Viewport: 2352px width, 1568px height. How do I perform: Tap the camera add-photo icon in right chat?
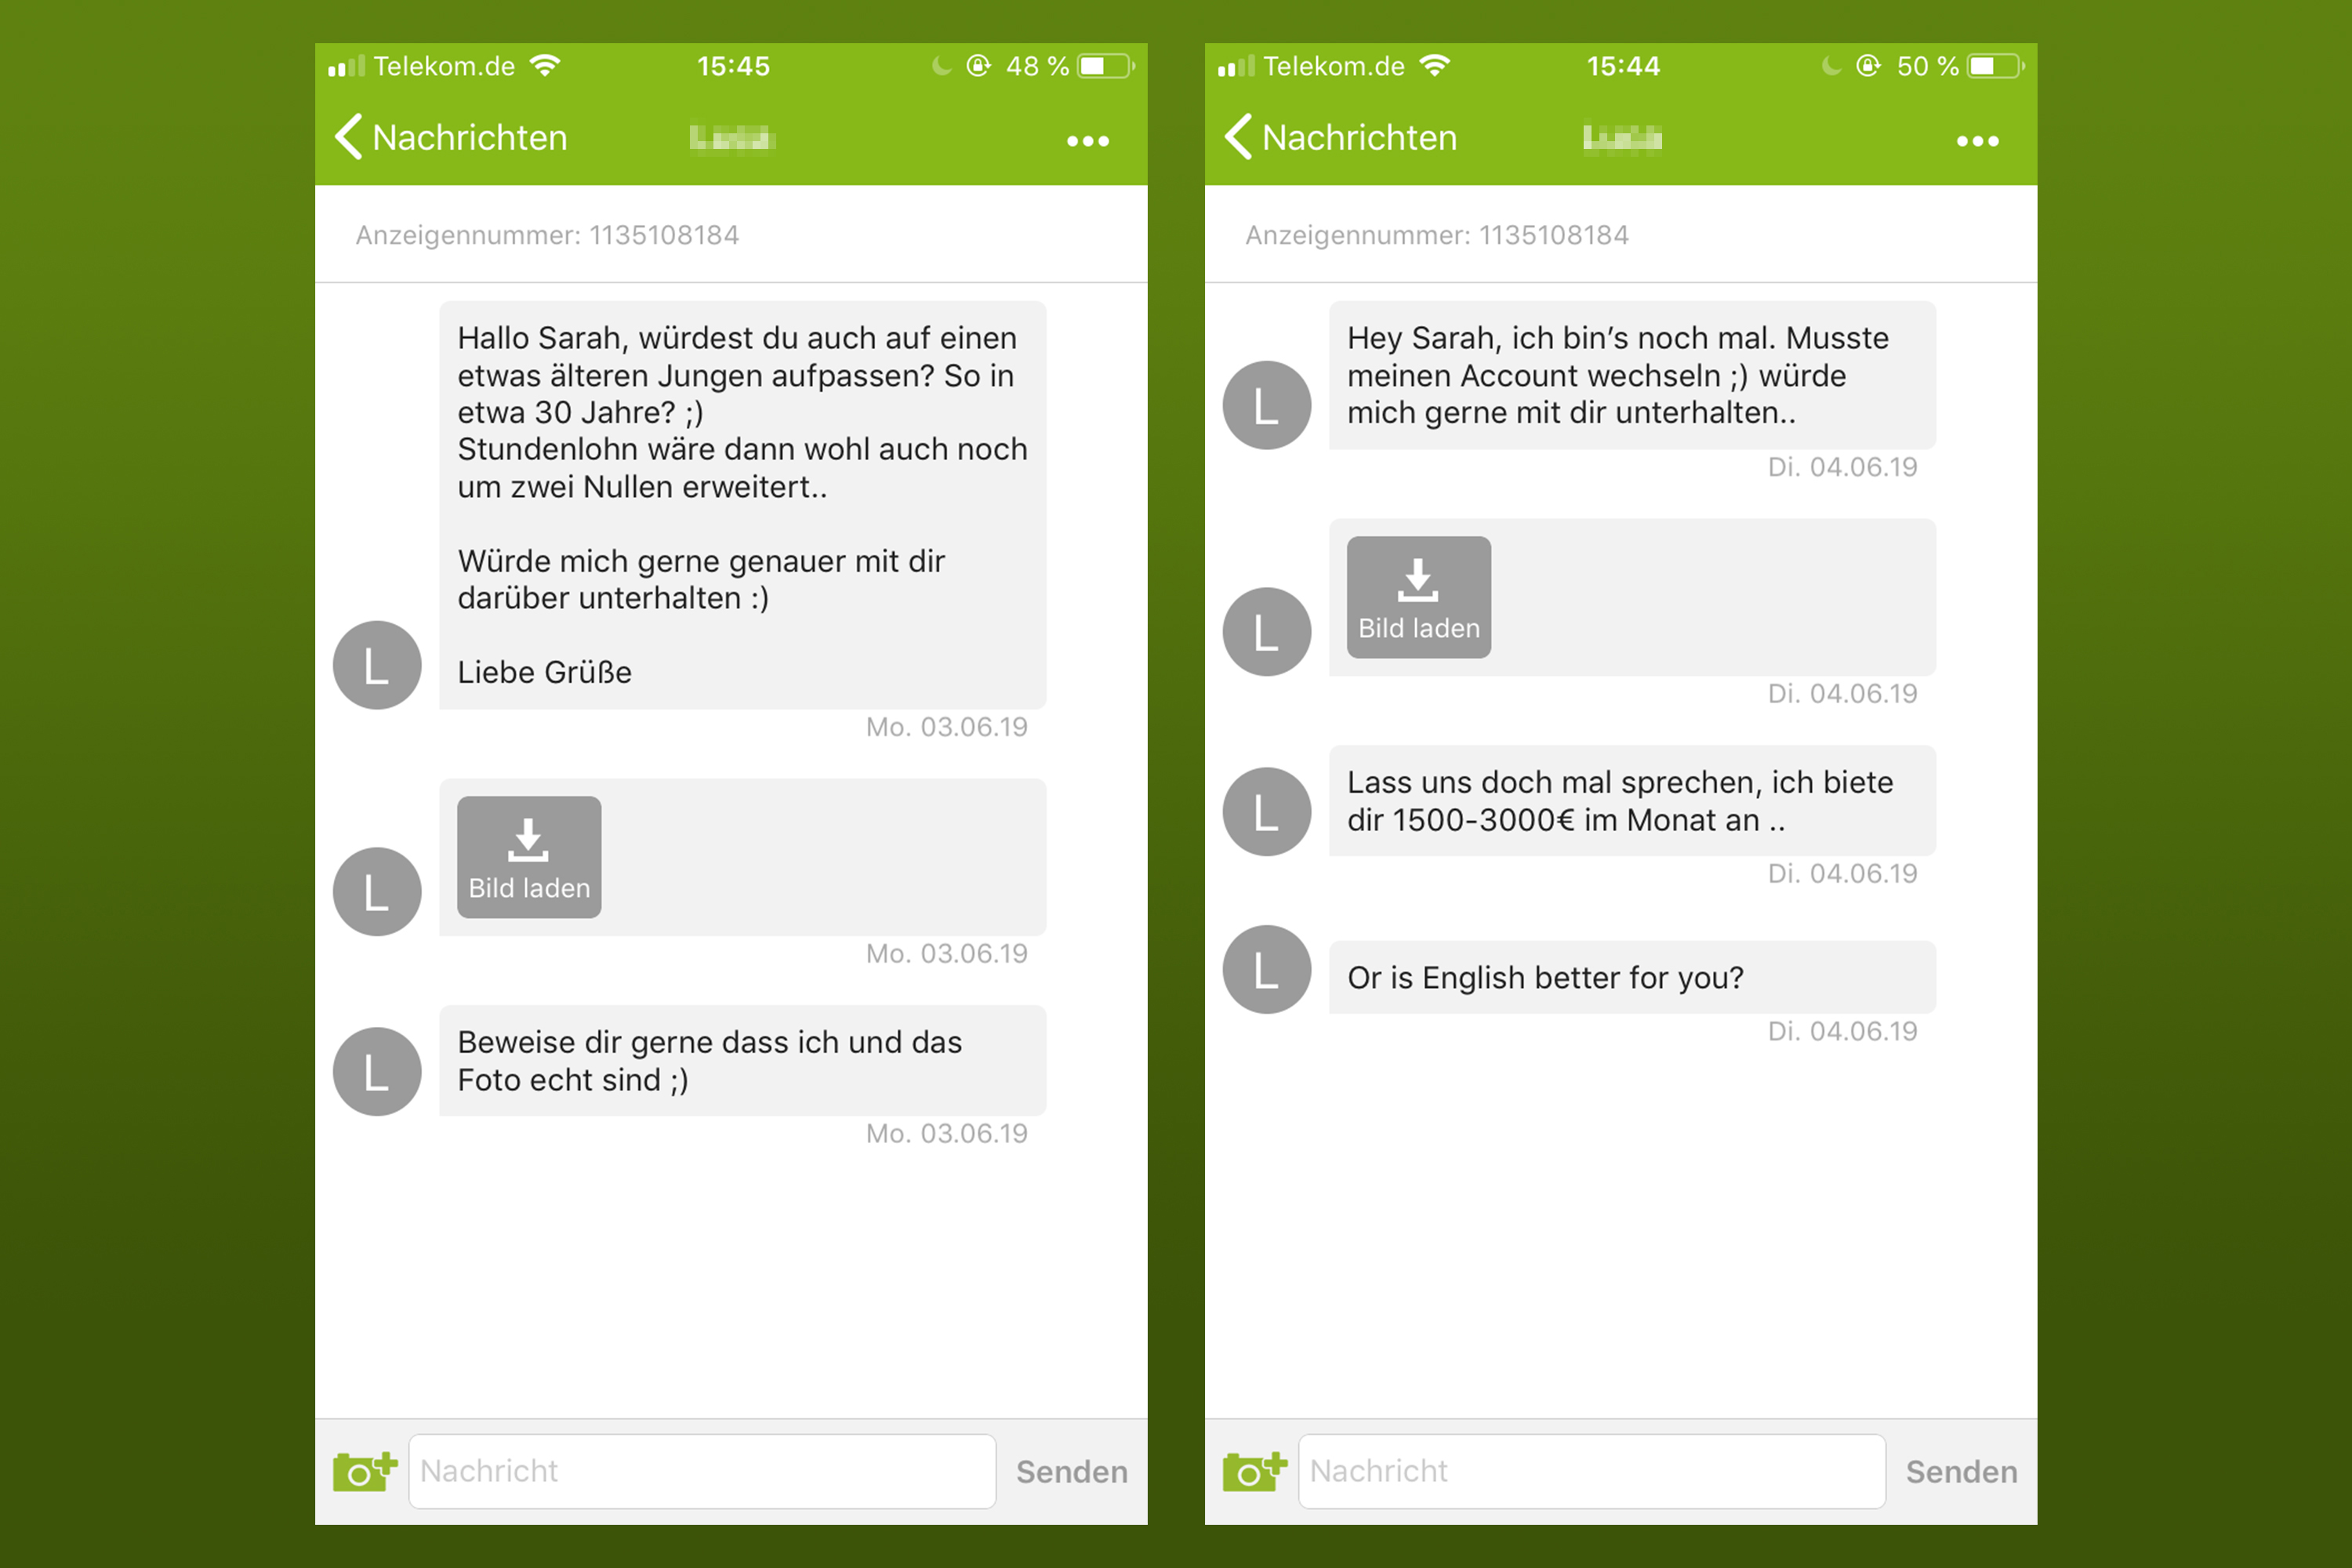[x=1254, y=1471]
